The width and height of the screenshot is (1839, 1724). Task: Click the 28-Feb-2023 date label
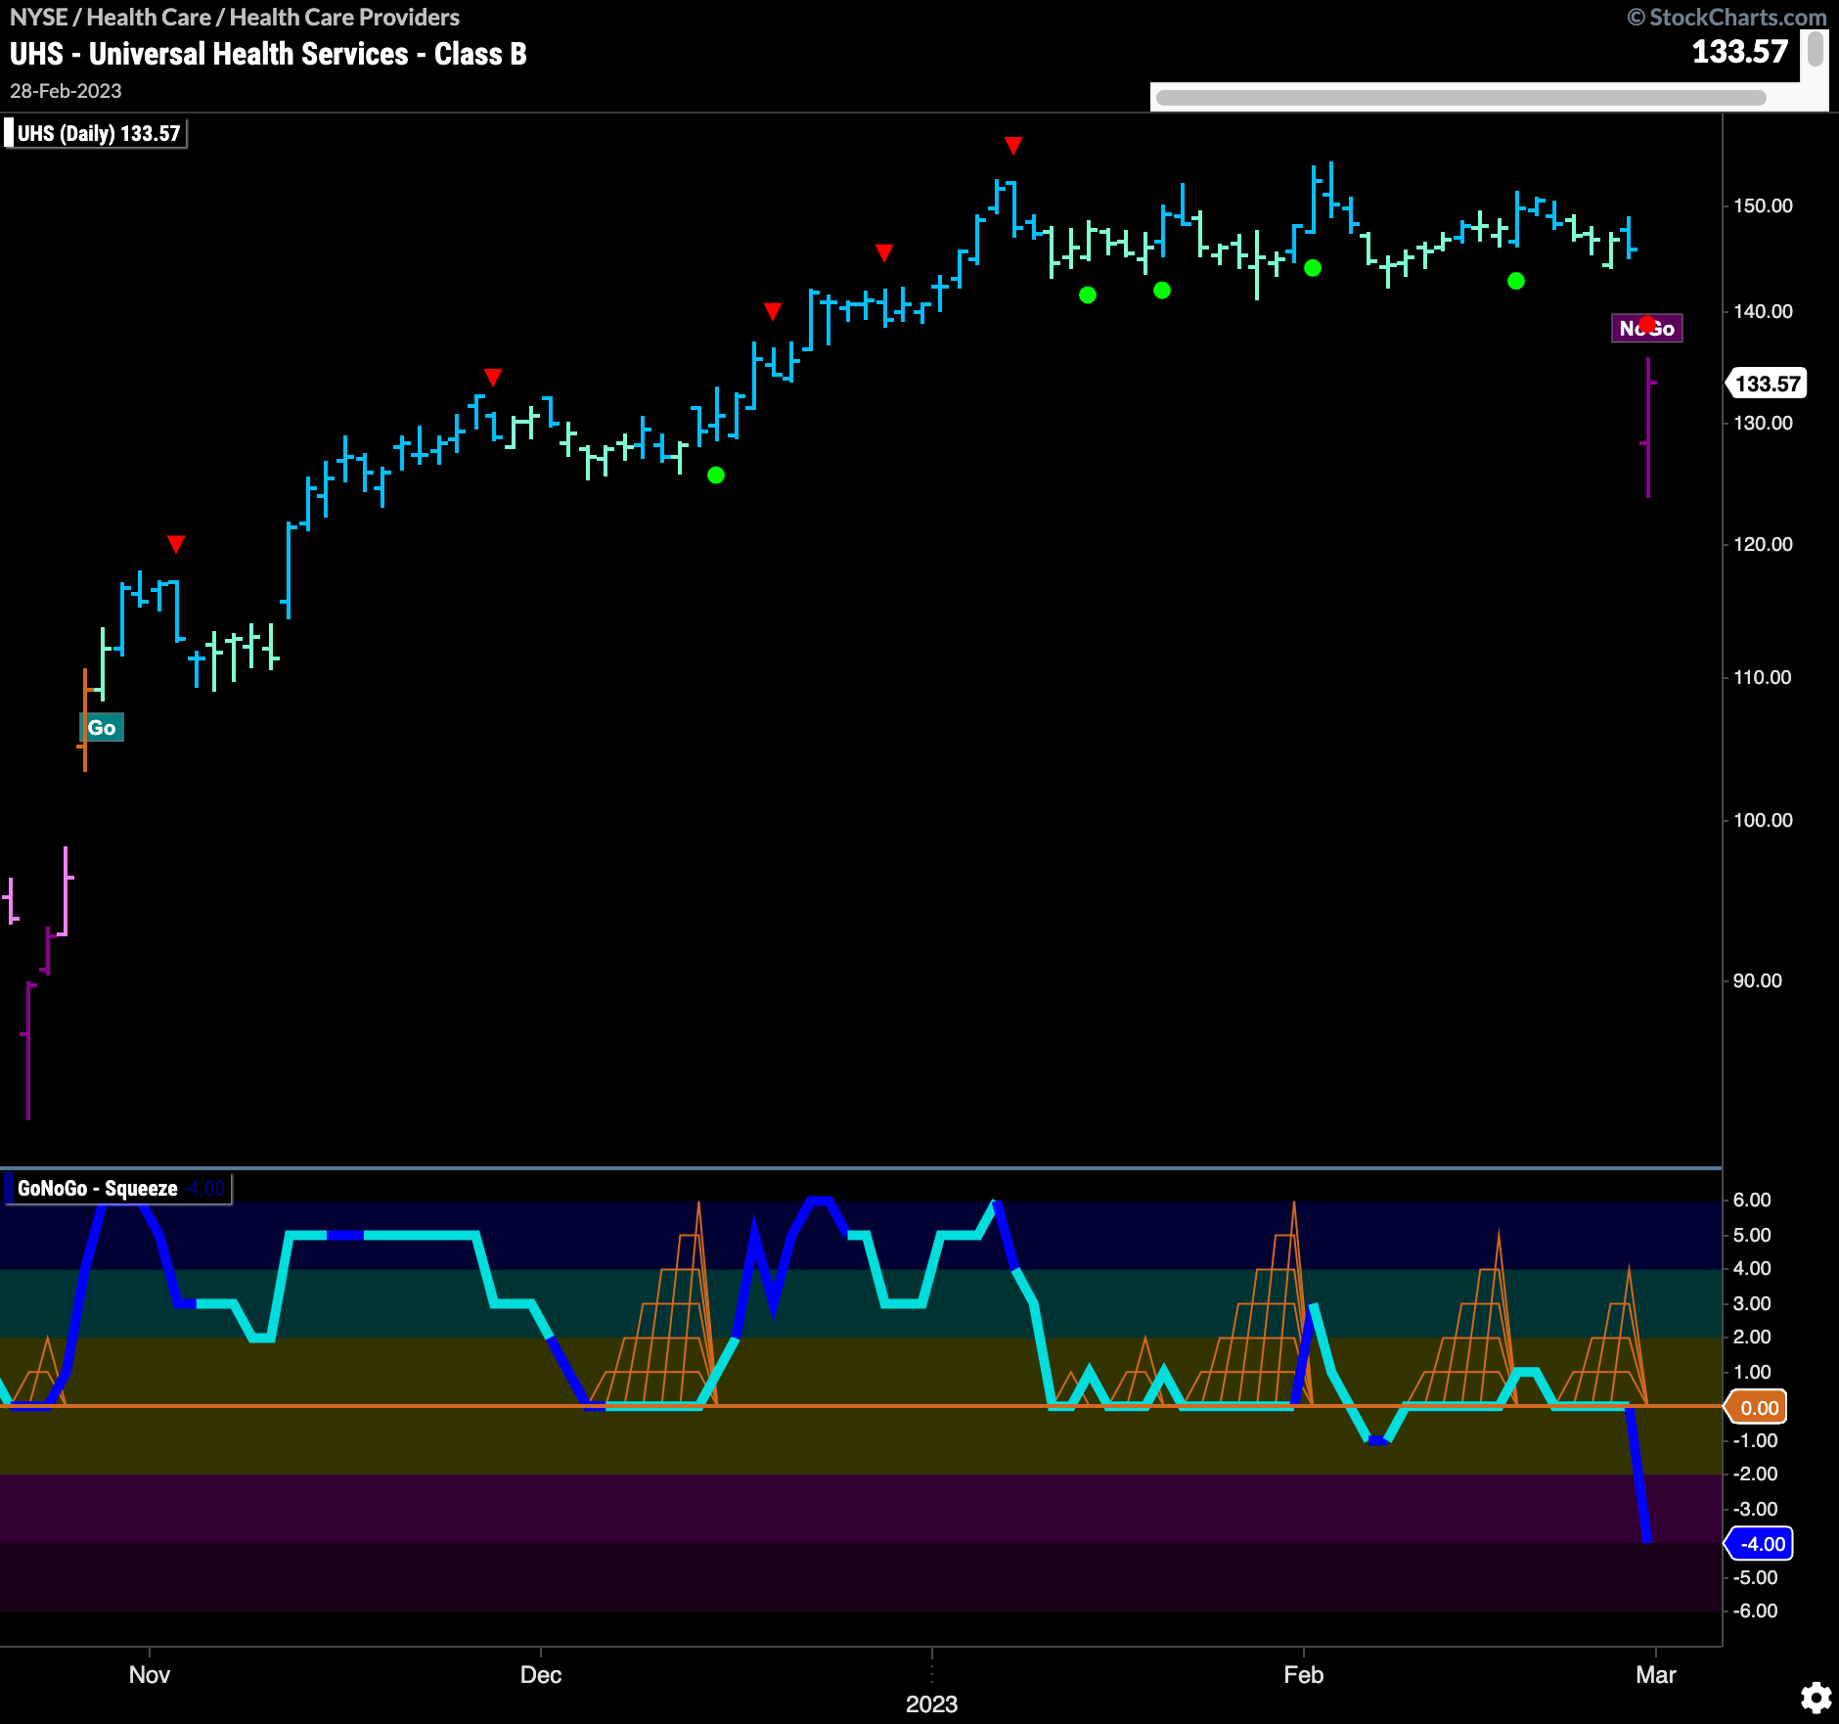pos(66,91)
